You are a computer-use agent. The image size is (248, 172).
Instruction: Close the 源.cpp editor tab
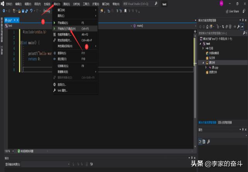(x=17, y=20)
